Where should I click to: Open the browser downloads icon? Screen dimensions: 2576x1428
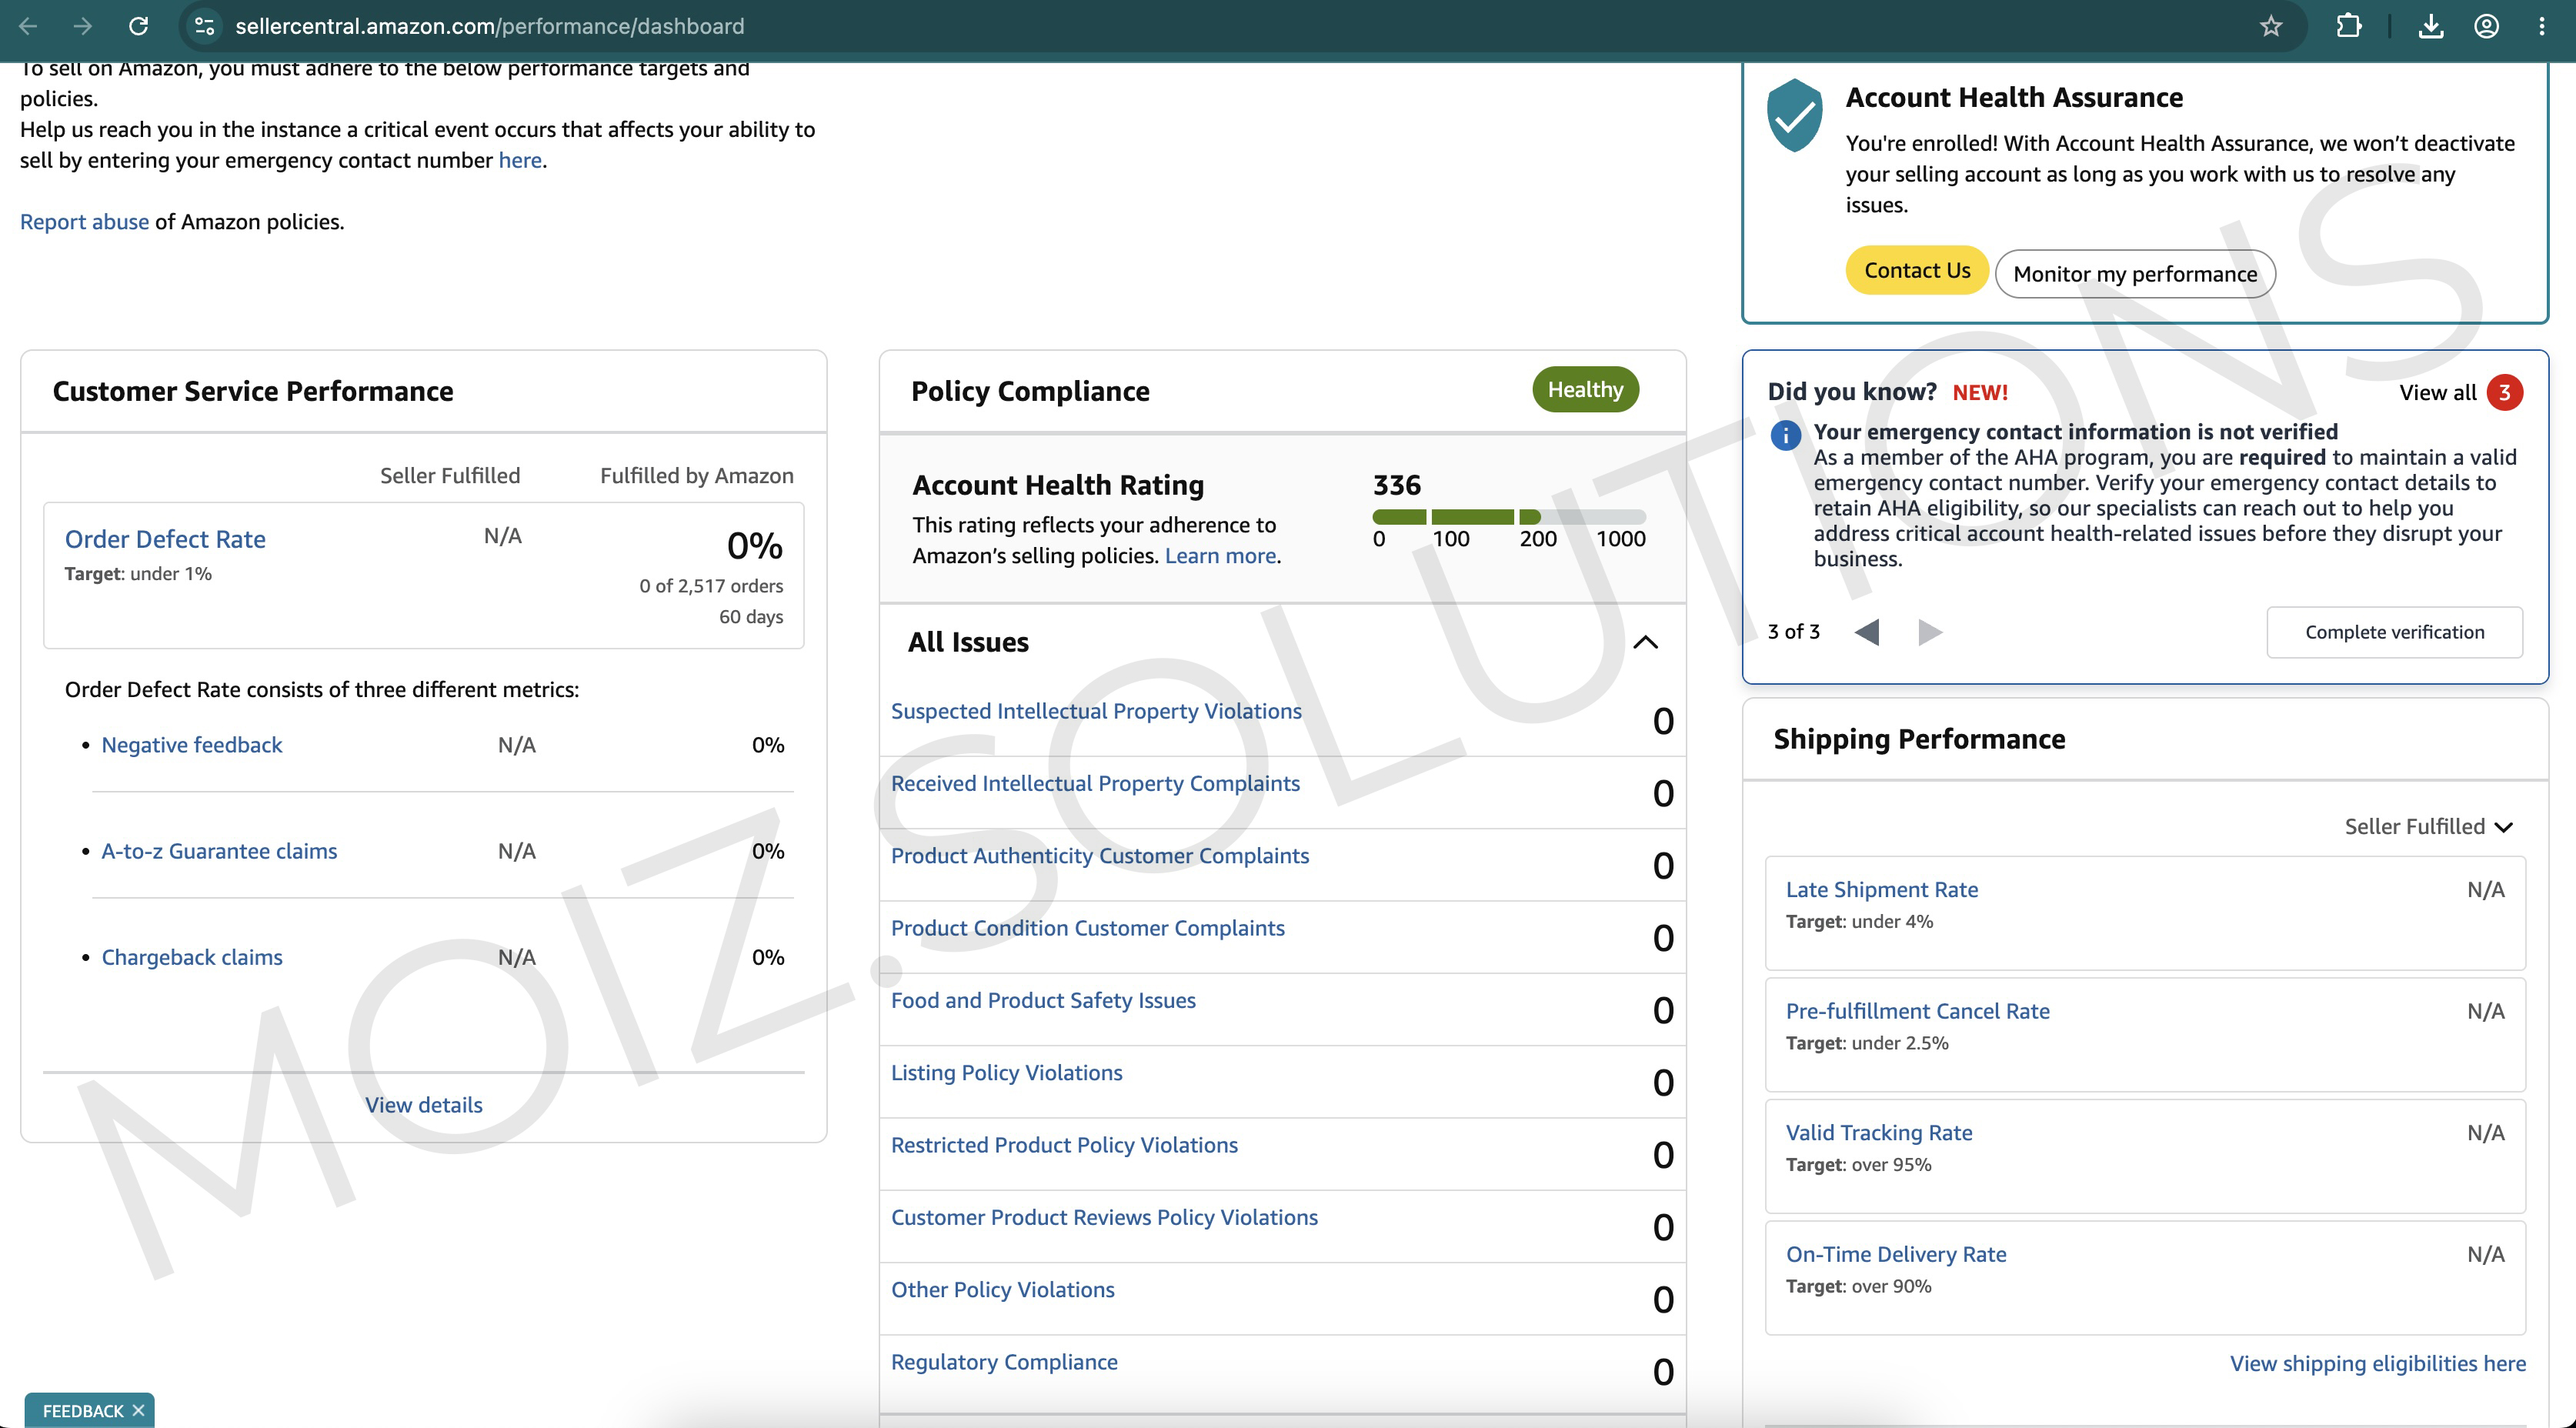2431,26
